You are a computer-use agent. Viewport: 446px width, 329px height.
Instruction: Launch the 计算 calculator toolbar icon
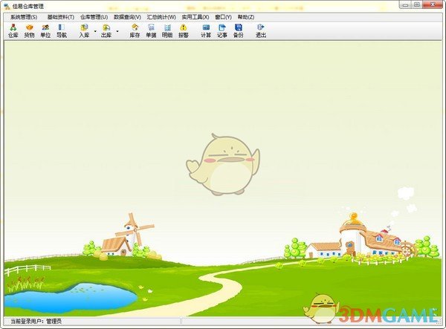(x=206, y=31)
